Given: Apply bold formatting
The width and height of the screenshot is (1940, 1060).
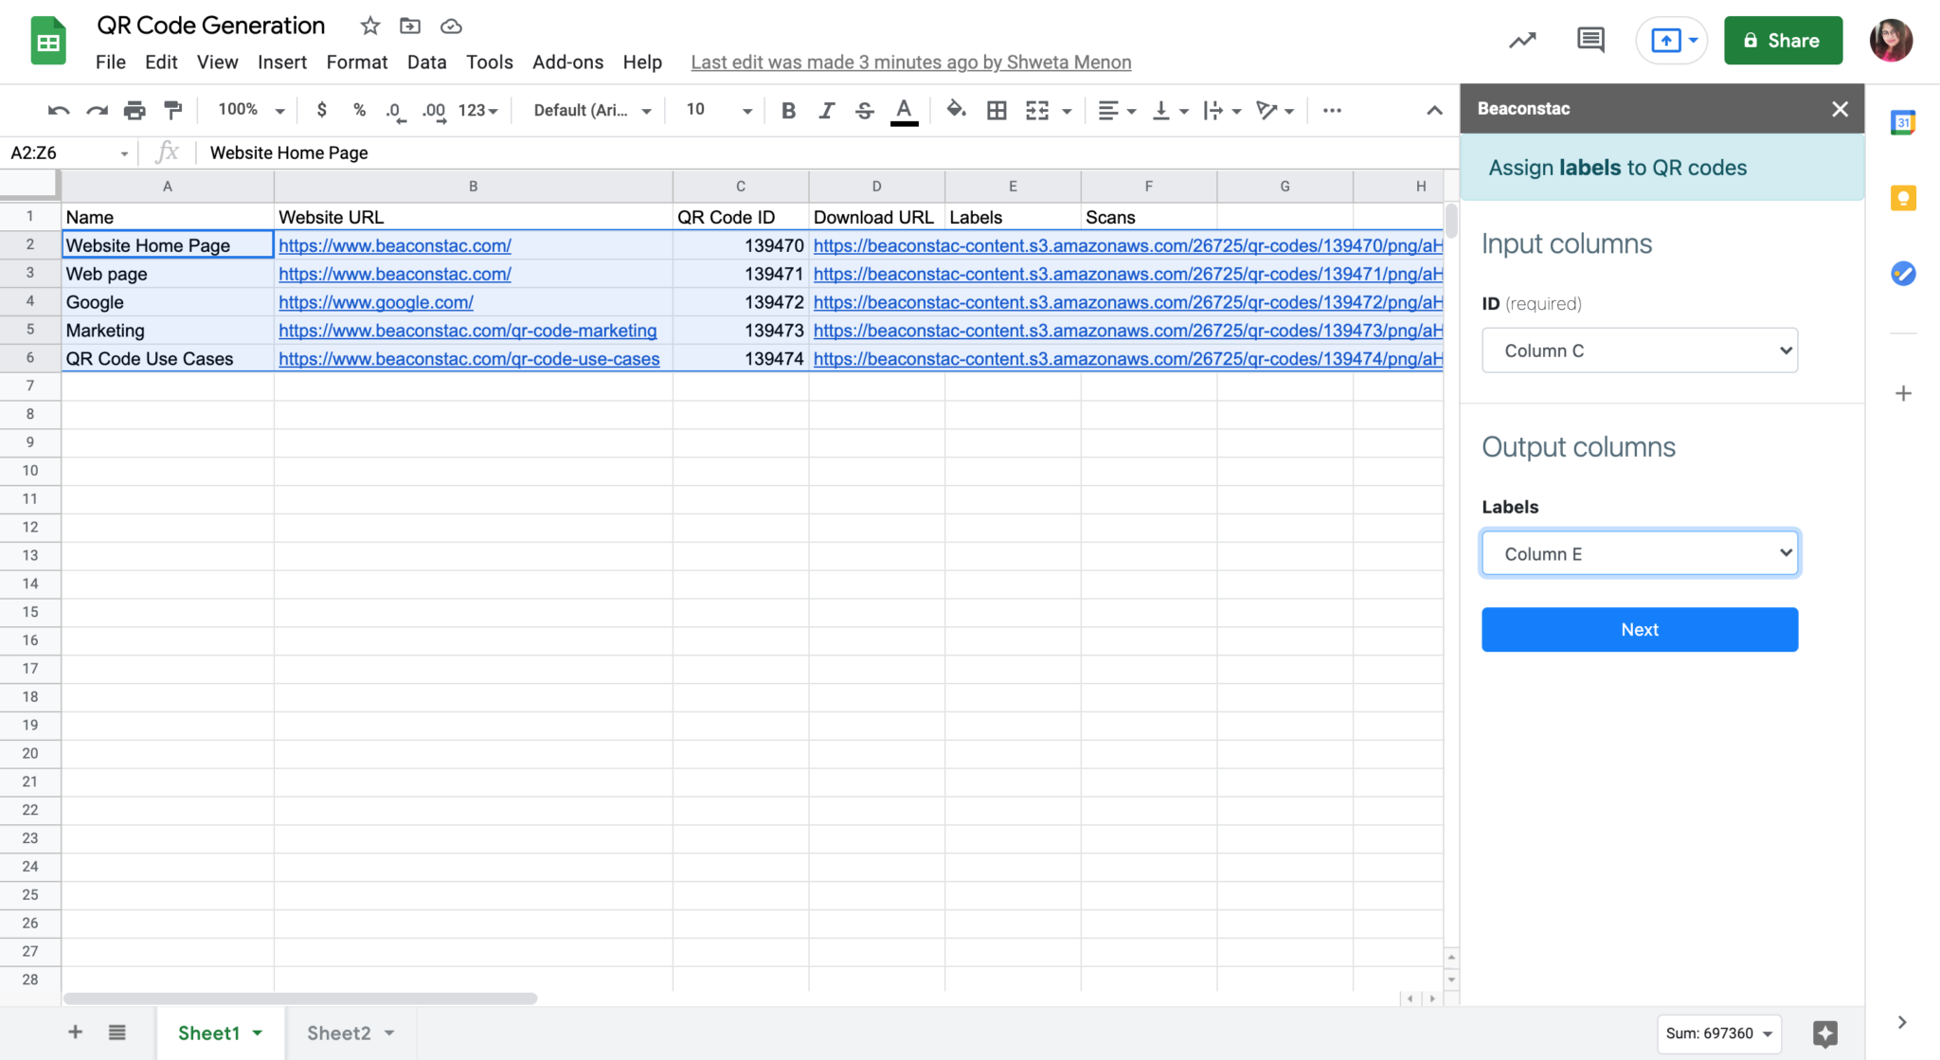Looking at the screenshot, I should coord(787,110).
